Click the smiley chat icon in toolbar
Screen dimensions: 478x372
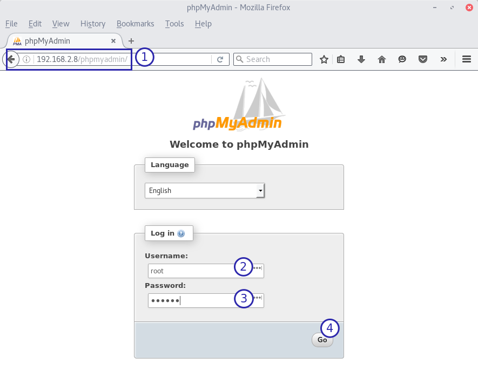click(x=402, y=59)
